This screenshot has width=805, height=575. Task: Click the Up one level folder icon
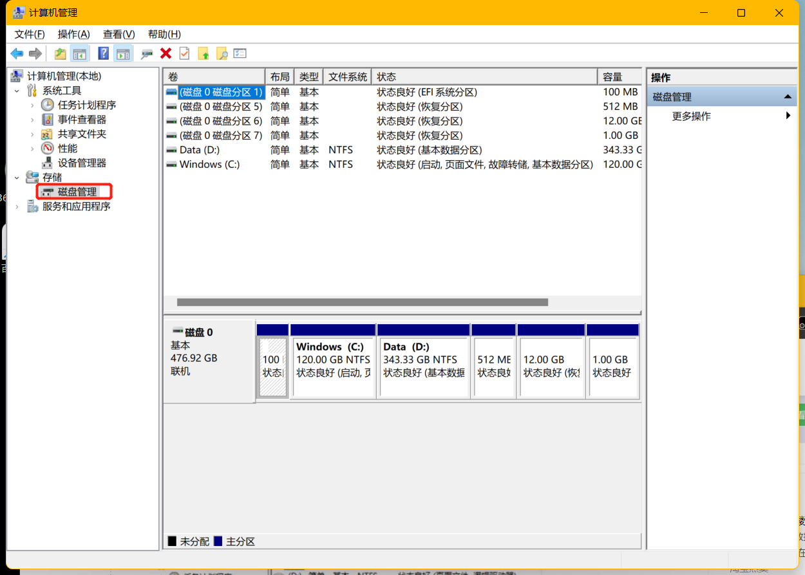[60, 54]
